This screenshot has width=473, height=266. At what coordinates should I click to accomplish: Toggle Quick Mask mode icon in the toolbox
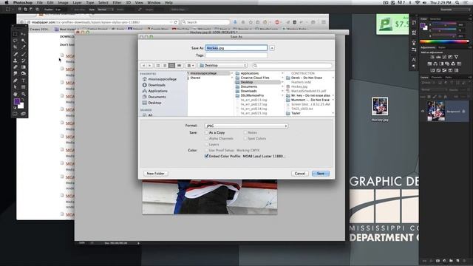click(16, 114)
